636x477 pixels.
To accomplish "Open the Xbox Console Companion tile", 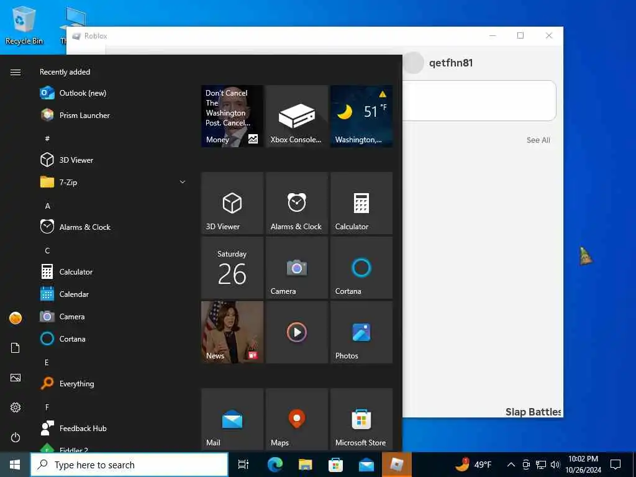I will (x=296, y=116).
